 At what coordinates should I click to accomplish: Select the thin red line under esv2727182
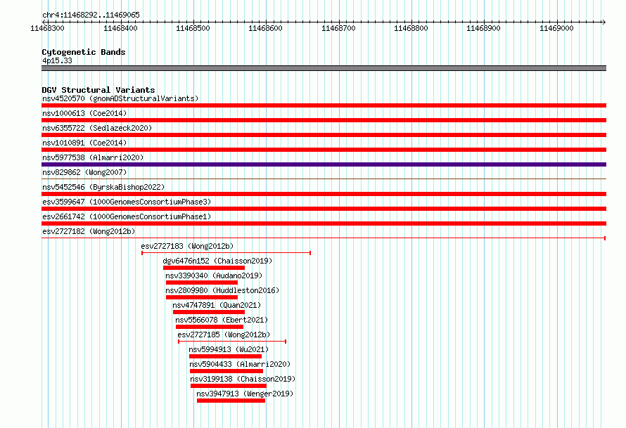[x=324, y=238]
